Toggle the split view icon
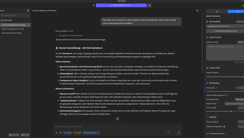The image size is (244, 138). pyautogui.click(x=197, y=11)
